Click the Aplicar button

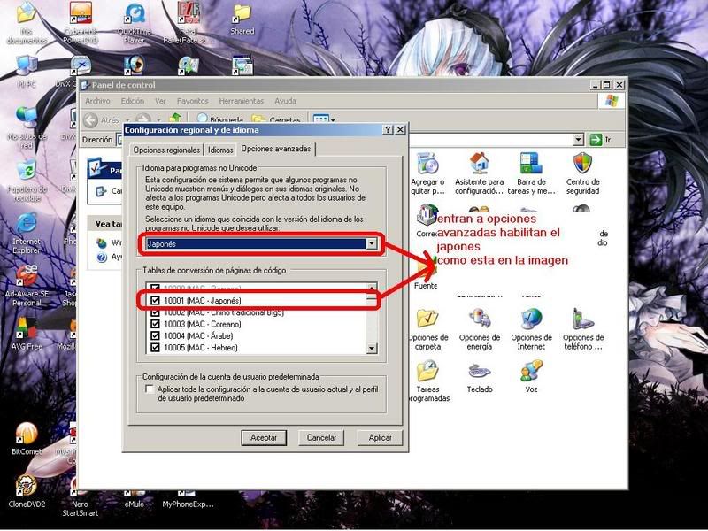[x=380, y=437]
